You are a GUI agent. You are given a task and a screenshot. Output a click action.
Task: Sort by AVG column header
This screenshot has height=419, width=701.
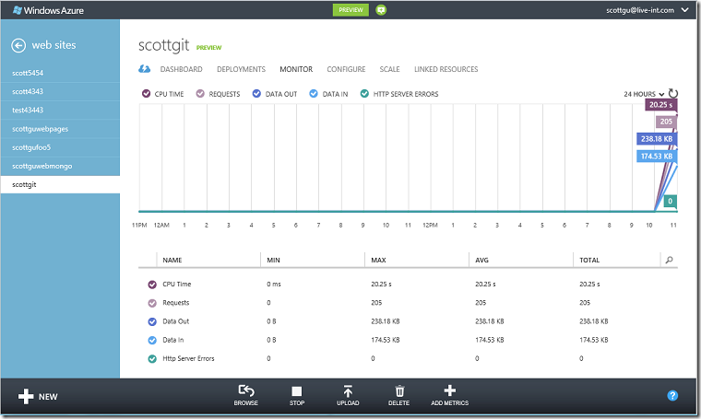[481, 260]
